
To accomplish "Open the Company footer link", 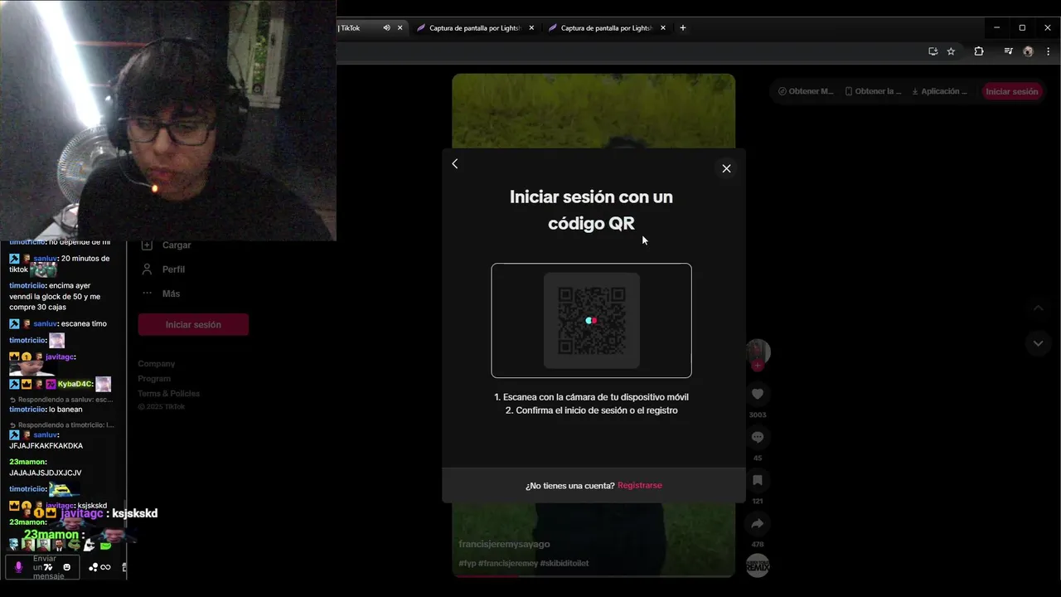I will click(x=157, y=364).
